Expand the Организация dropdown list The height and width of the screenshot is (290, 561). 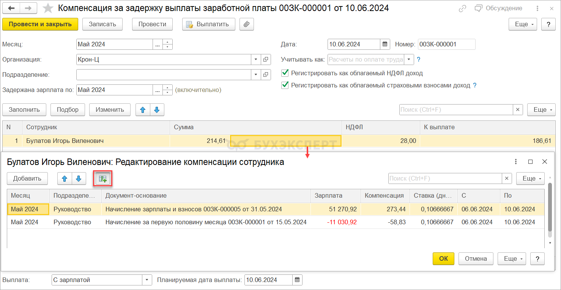256,59
